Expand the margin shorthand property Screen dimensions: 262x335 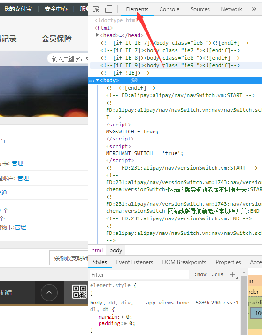(x=123, y=317)
